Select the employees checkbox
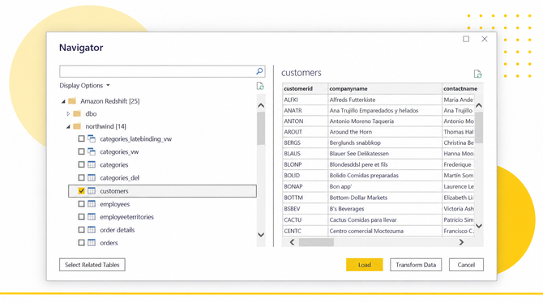This screenshot has width=543, height=302. click(81, 204)
